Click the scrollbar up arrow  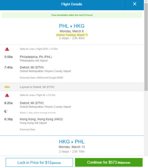pyautogui.click(x=146, y=1)
